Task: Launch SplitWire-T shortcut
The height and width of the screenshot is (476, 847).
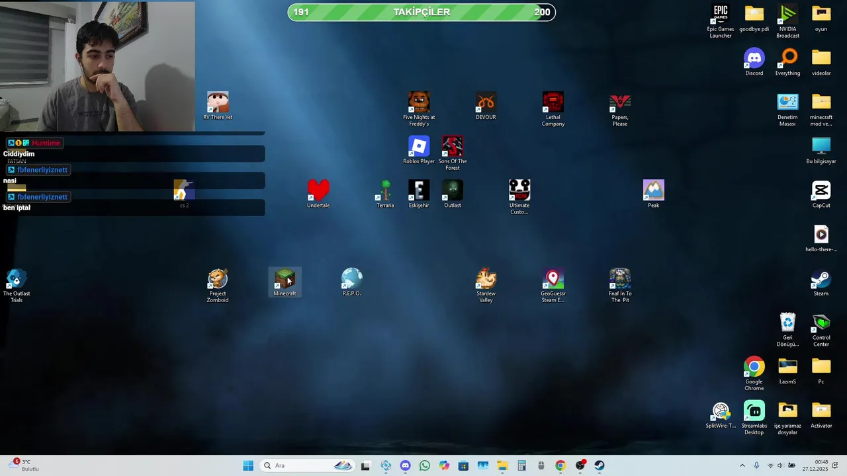Action: 721,415
